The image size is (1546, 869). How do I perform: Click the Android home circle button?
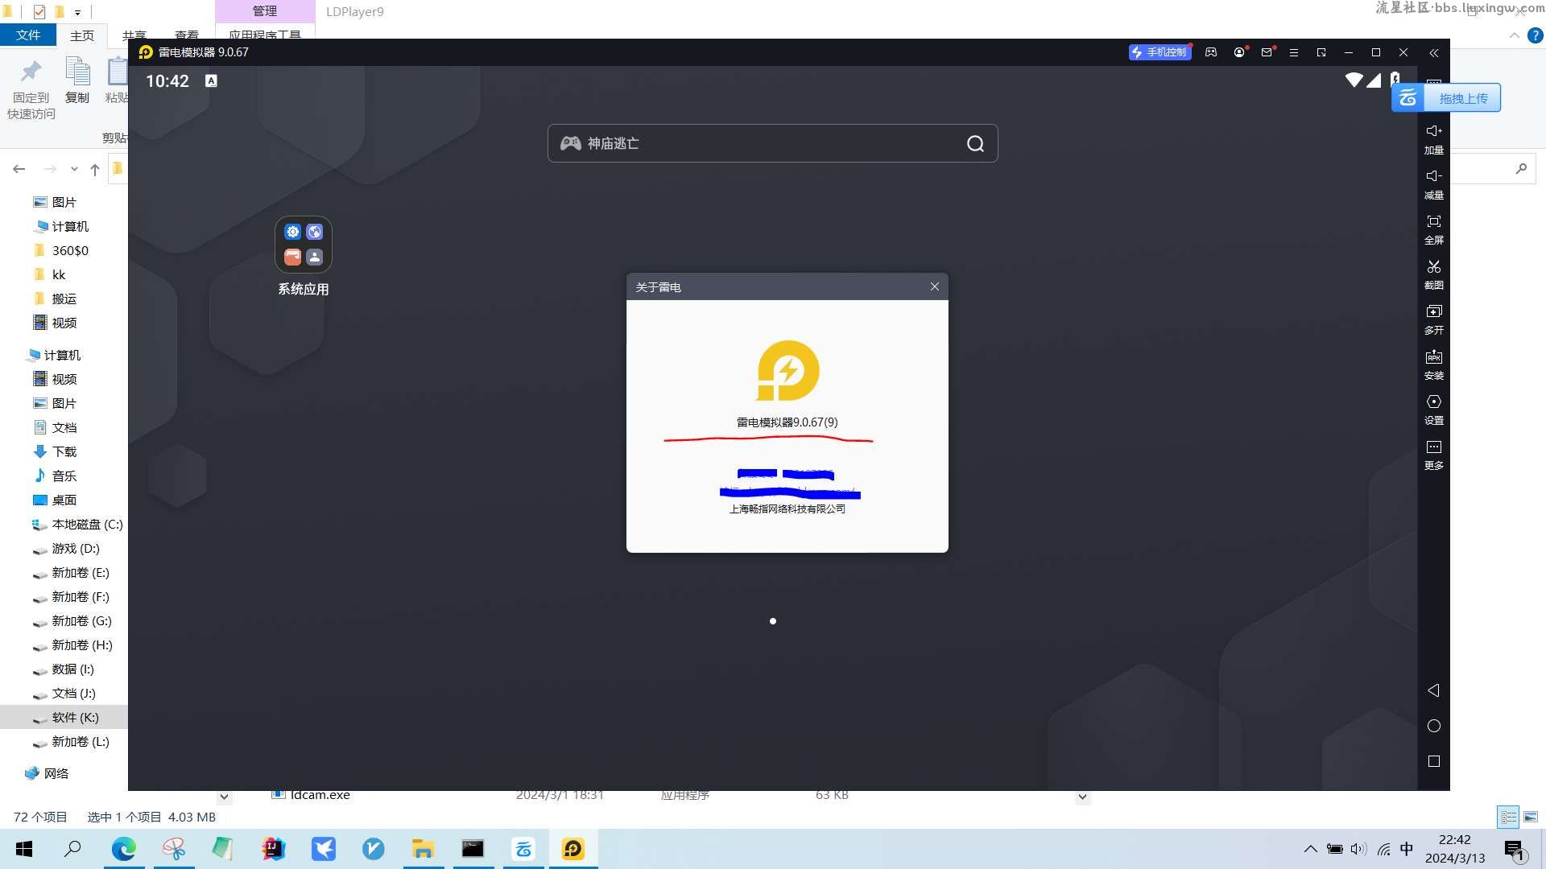click(x=1434, y=726)
